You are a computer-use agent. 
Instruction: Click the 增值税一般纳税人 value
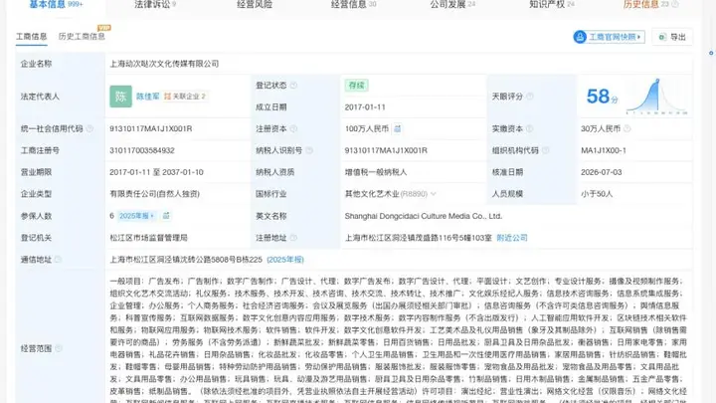point(376,172)
